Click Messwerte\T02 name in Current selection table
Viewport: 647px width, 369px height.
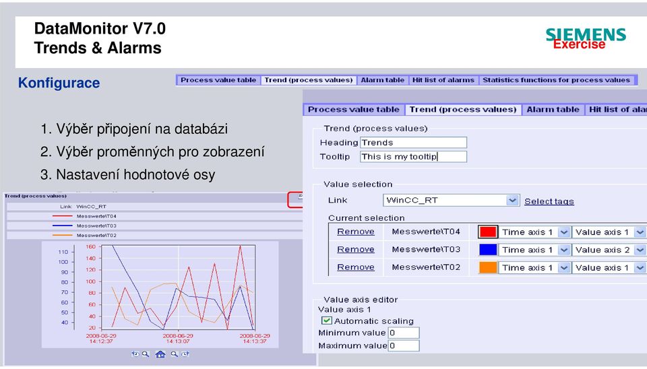point(426,267)
